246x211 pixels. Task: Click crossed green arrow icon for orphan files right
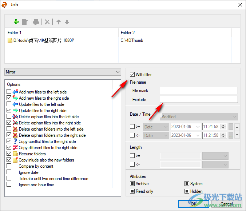15,123
